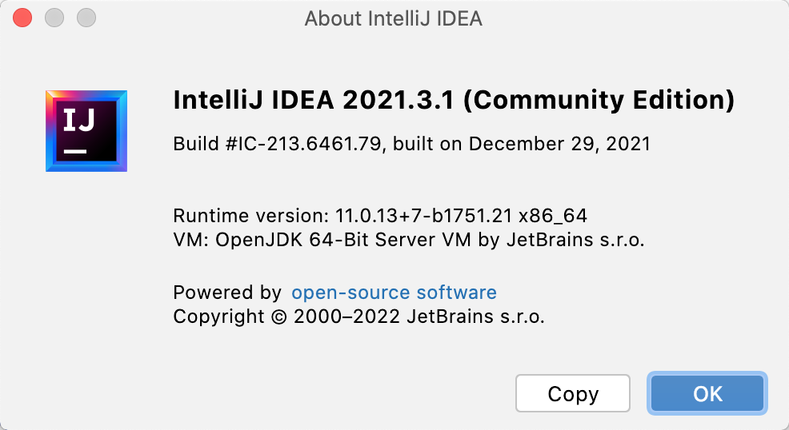Viewport: 789px width, 430px height.
Task: Click JetBrains s.r.o. in the copyright line
Action: pyautogui.click(x=475, y=317)
